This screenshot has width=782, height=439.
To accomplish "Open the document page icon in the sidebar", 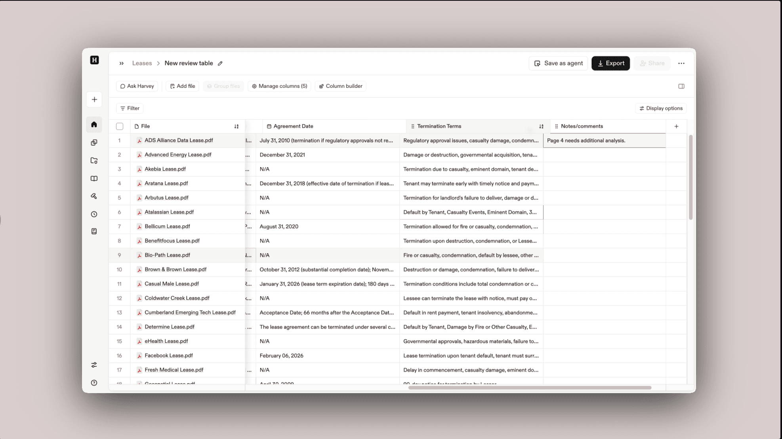I will tap(94, 231).
